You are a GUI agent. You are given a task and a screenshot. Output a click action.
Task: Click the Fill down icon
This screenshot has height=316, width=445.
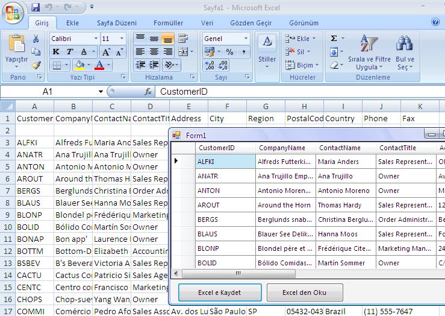(x=334, y=52)
